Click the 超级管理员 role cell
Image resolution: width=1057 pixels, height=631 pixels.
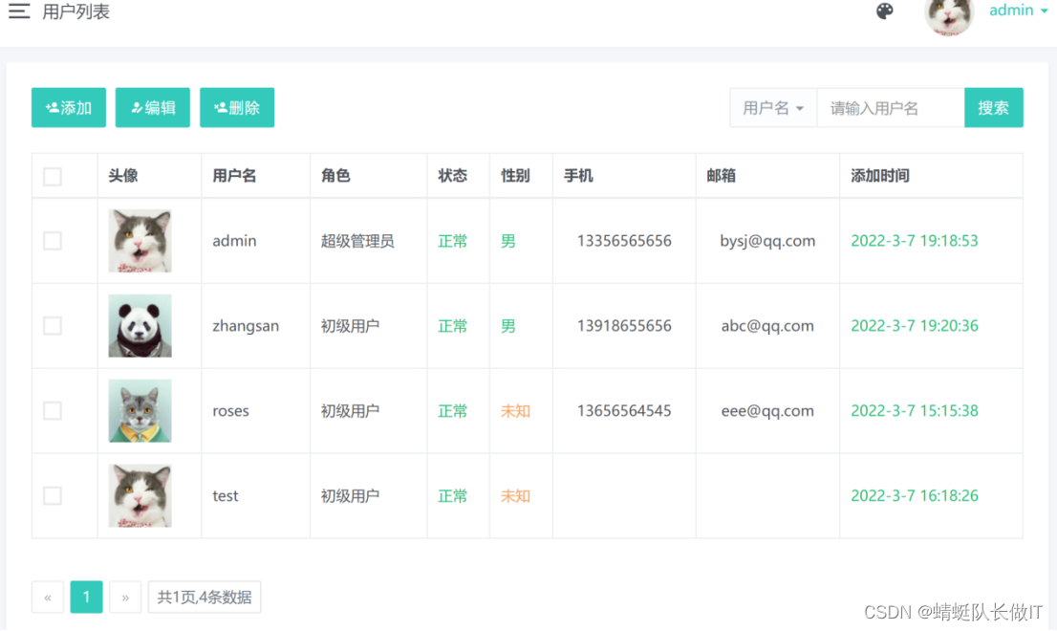coord(357,241)
